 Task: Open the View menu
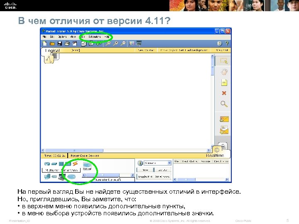click(x=73, y=37)
